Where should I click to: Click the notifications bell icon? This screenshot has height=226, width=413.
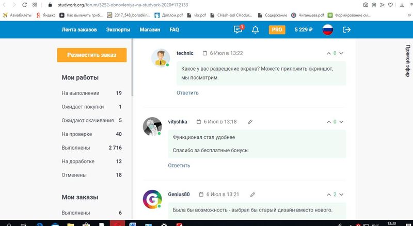click(x=255, y=30)
